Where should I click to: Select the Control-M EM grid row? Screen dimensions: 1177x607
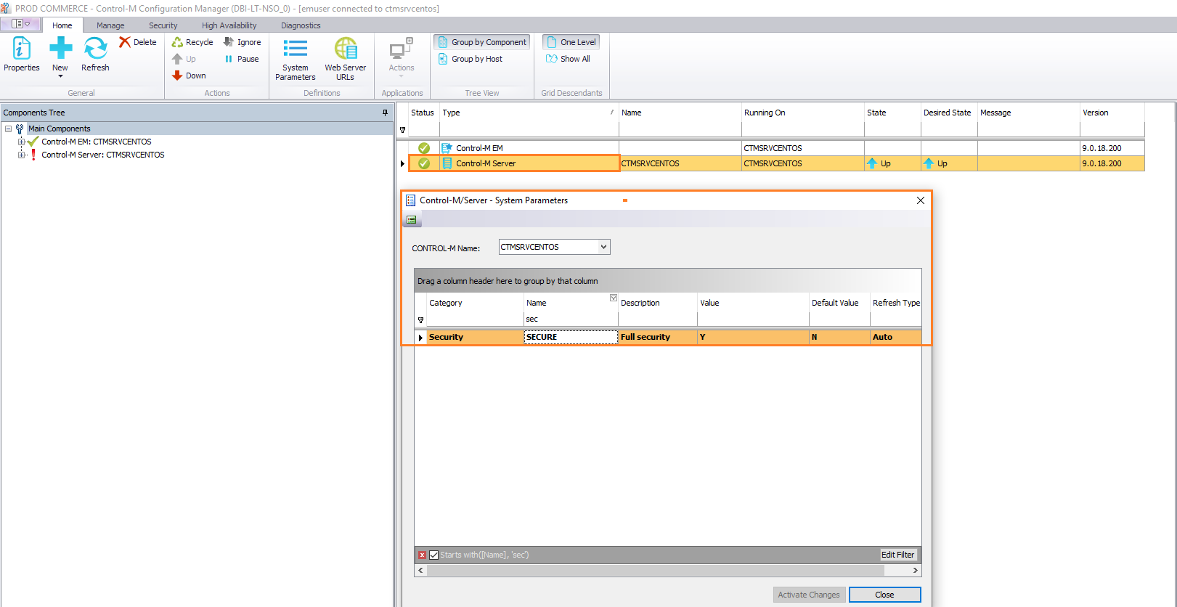point(776,148)
